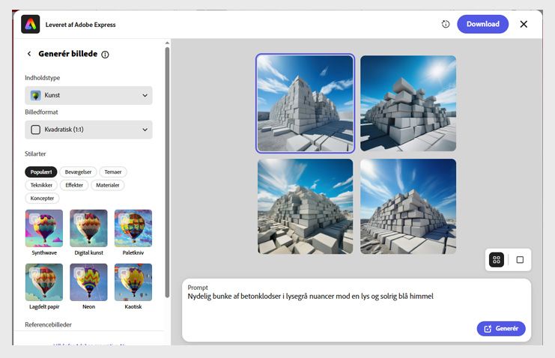Screen dimensions: 555x358
Task: Click the square format icon in Billedformat
Action: pyautogui.click(x=35, y=130)
